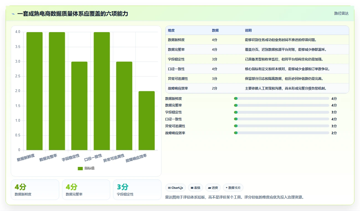
Task: Click the 口径一致性 x-axis label
Action: point(93,157)
